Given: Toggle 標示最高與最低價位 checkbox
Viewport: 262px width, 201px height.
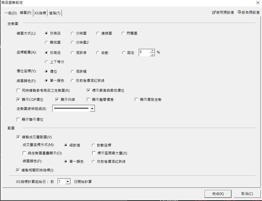Looking at the screenshot, I should pos(89,91).
